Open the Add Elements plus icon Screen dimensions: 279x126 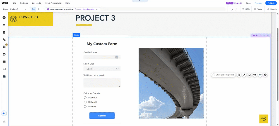pos(4,18)
